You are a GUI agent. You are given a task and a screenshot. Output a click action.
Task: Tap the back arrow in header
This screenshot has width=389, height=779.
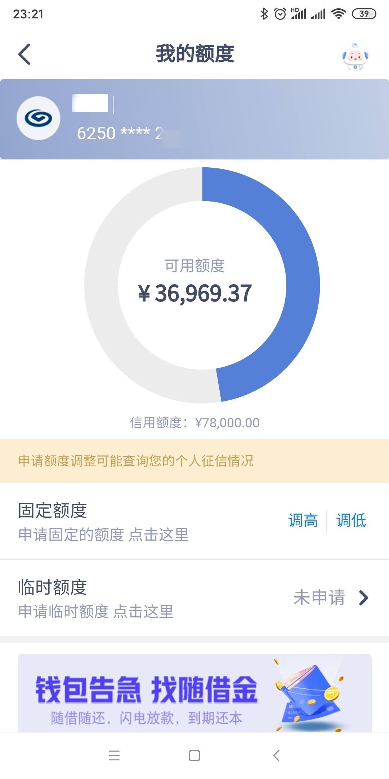(x=24, y=54)
